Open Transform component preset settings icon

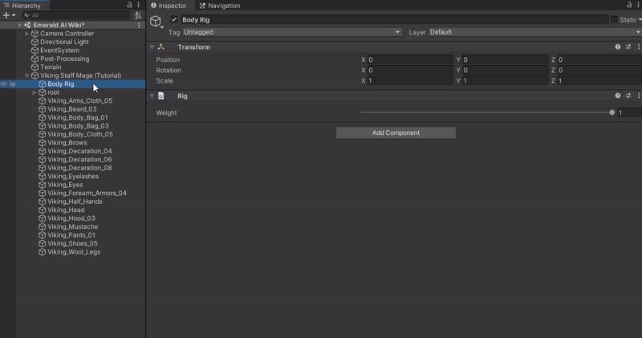pos(628,47)
